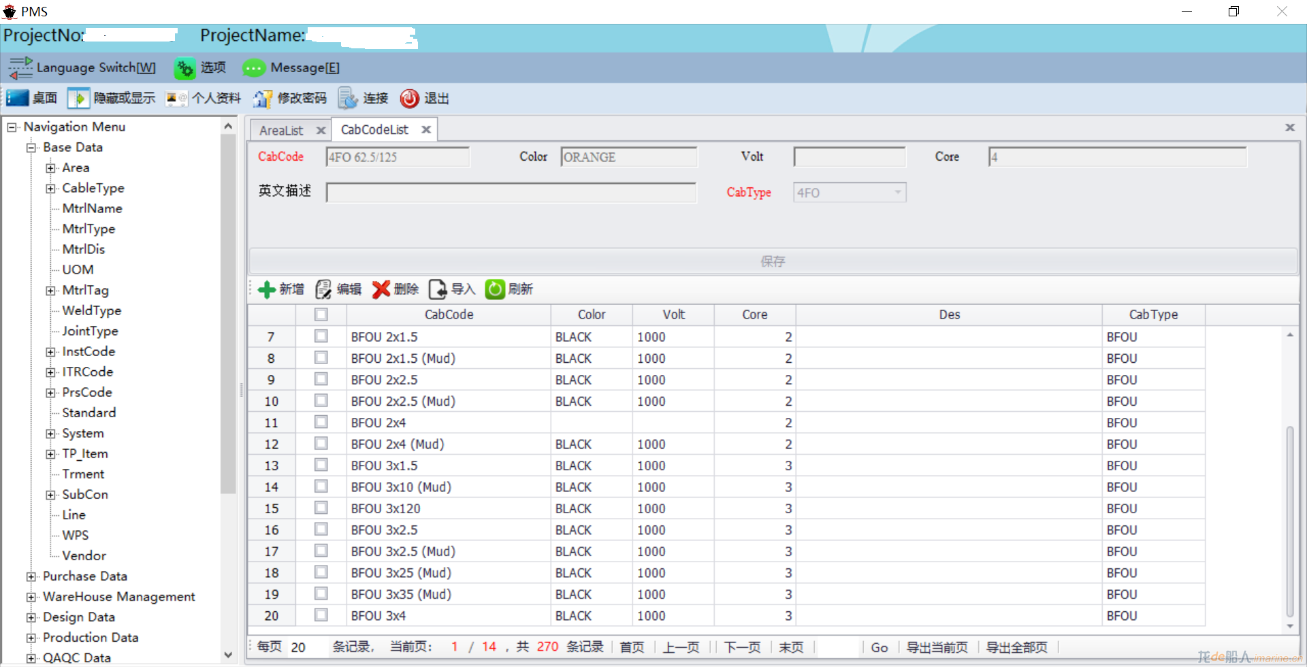Click 导出全部页 export all pages
Screen dimensions: 1307x667
point(1017,647)
